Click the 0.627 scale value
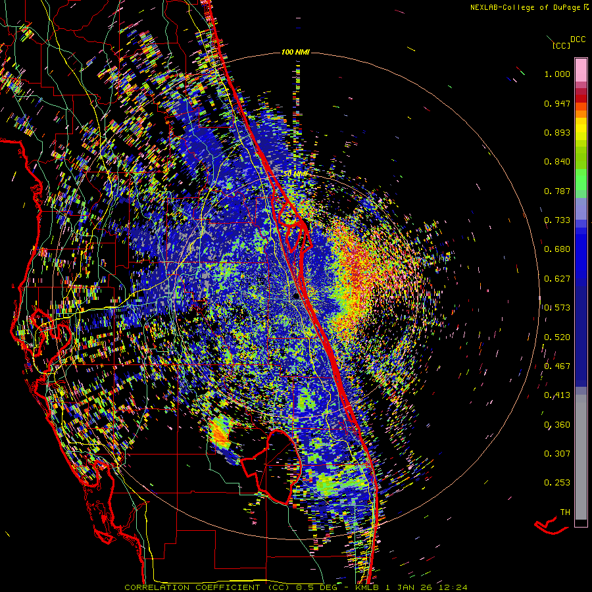The width and height of the screenshot is (592, 592). (557, 279)
